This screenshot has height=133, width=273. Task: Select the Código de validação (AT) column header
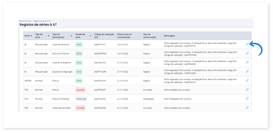104,36
